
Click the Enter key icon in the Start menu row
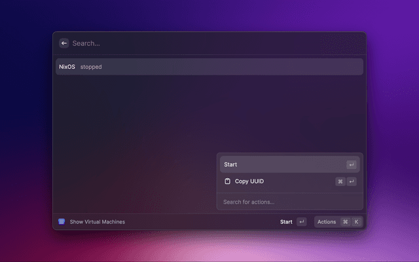[x=352, y=165]
